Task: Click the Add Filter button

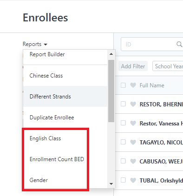Action: [133, 66]
